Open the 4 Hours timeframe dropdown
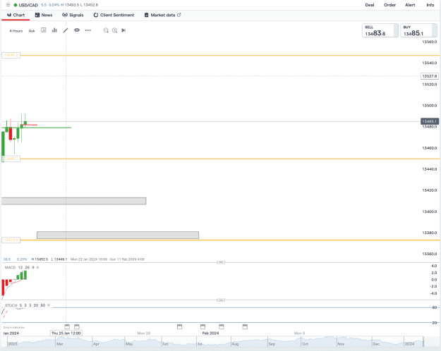Viewport: 441px width, 351px height. tap(16, 31)
